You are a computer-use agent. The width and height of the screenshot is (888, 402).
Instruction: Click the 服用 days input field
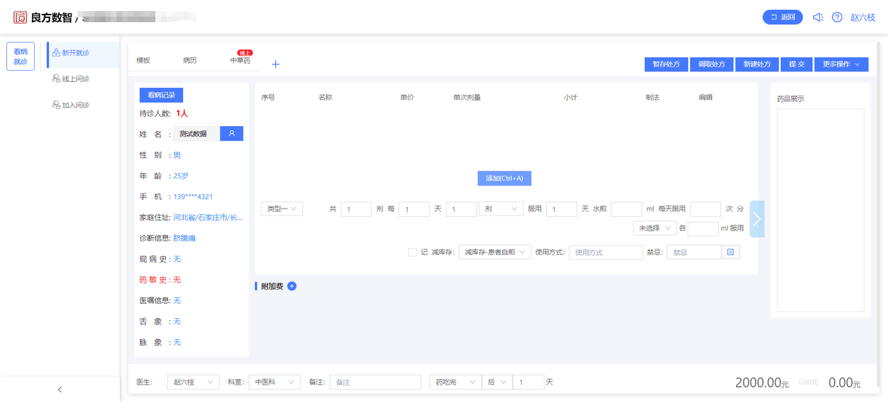pos(562,209)
